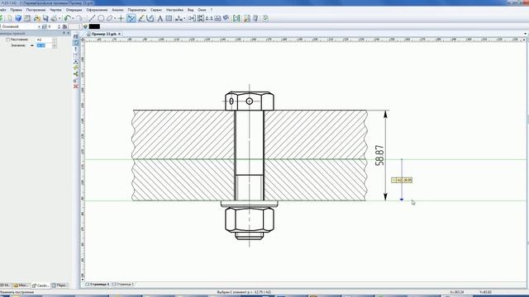Select the straight Line construction tool
Viewport: 529px width, 297px height.
(92, 18)
